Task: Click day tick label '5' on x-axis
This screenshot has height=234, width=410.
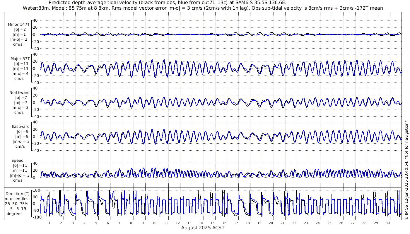Action: (x=96, y=223)
